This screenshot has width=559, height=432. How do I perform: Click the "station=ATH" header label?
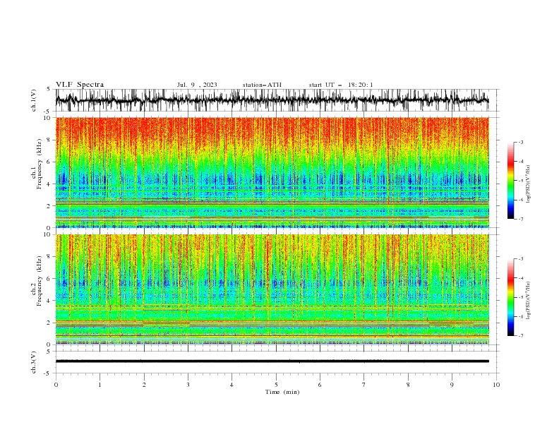pos(262,85)
